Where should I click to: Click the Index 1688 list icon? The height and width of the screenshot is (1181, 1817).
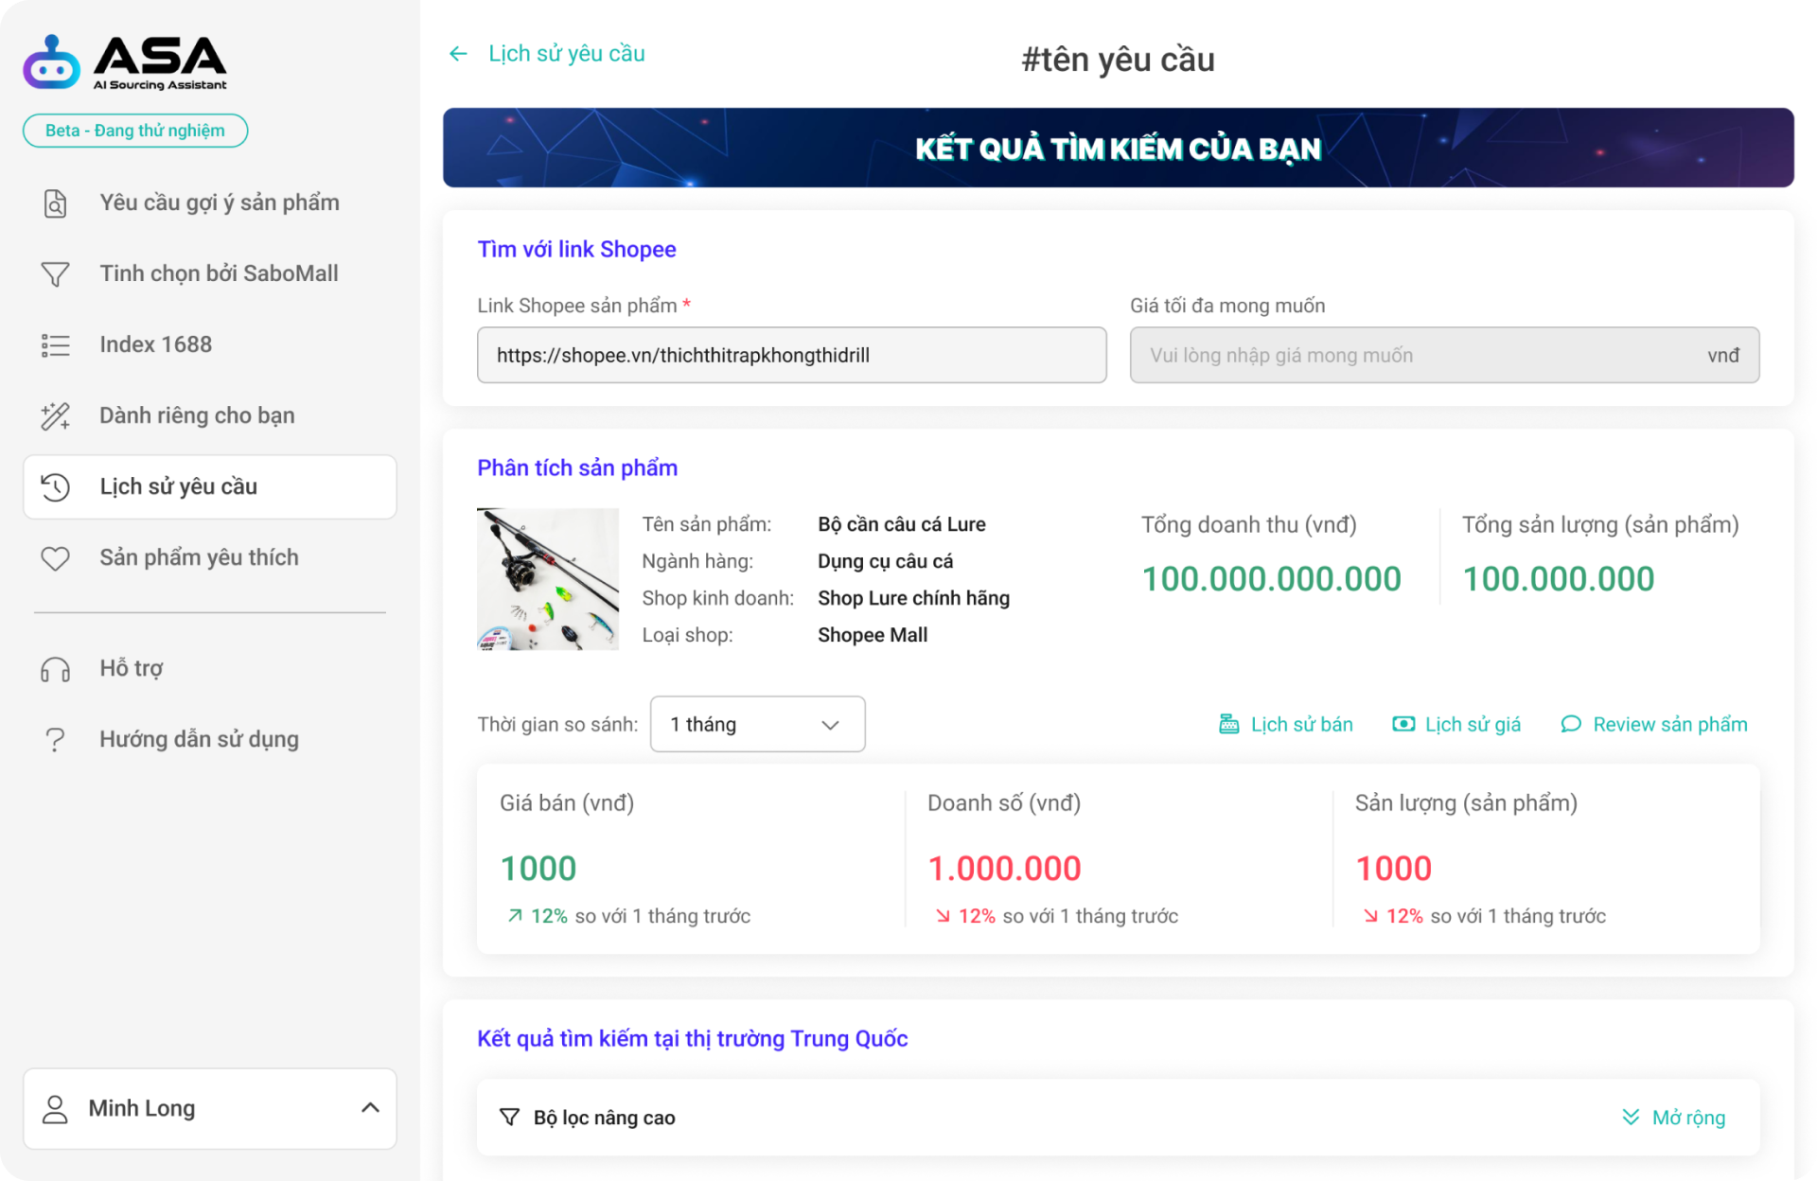click(x=56, y=344)
